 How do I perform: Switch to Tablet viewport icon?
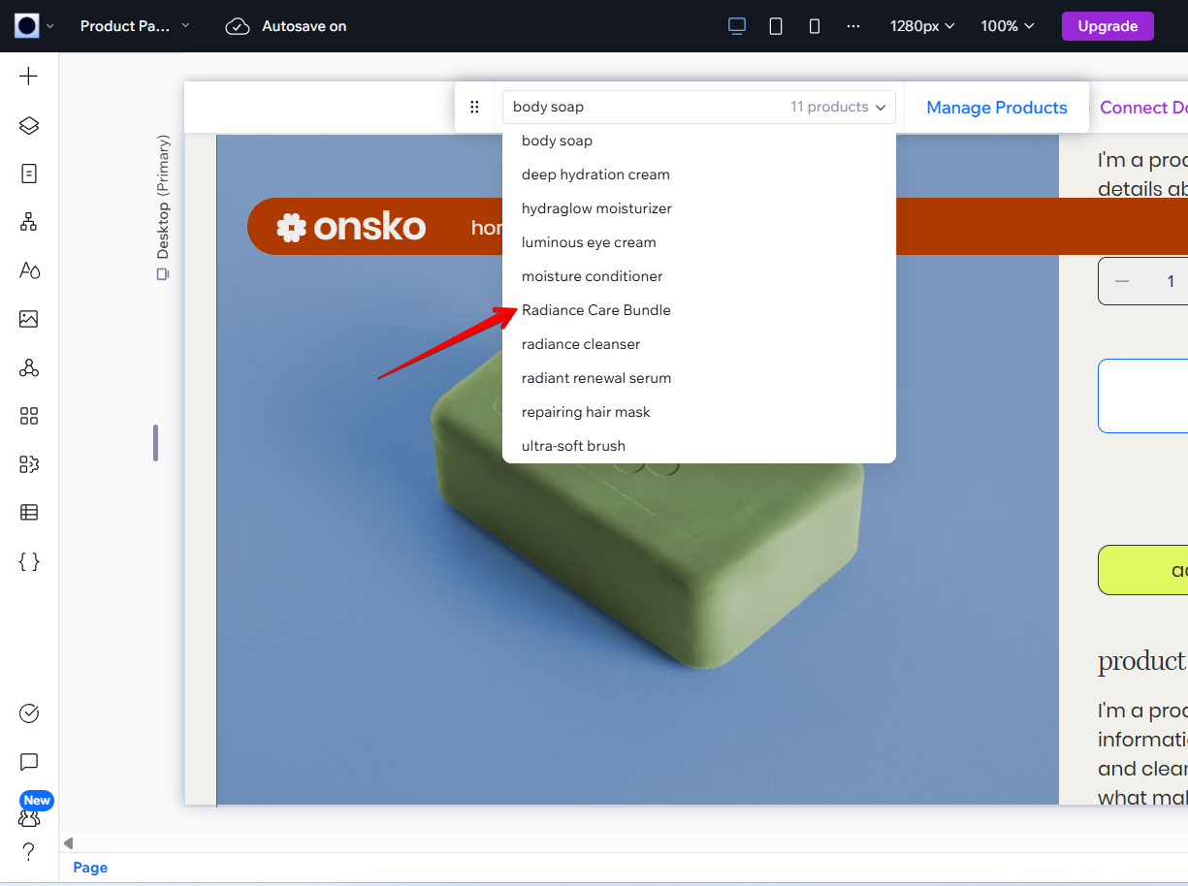(776, 26)
